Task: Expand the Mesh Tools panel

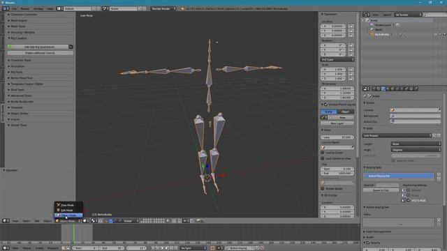Action: click(18, 26)
